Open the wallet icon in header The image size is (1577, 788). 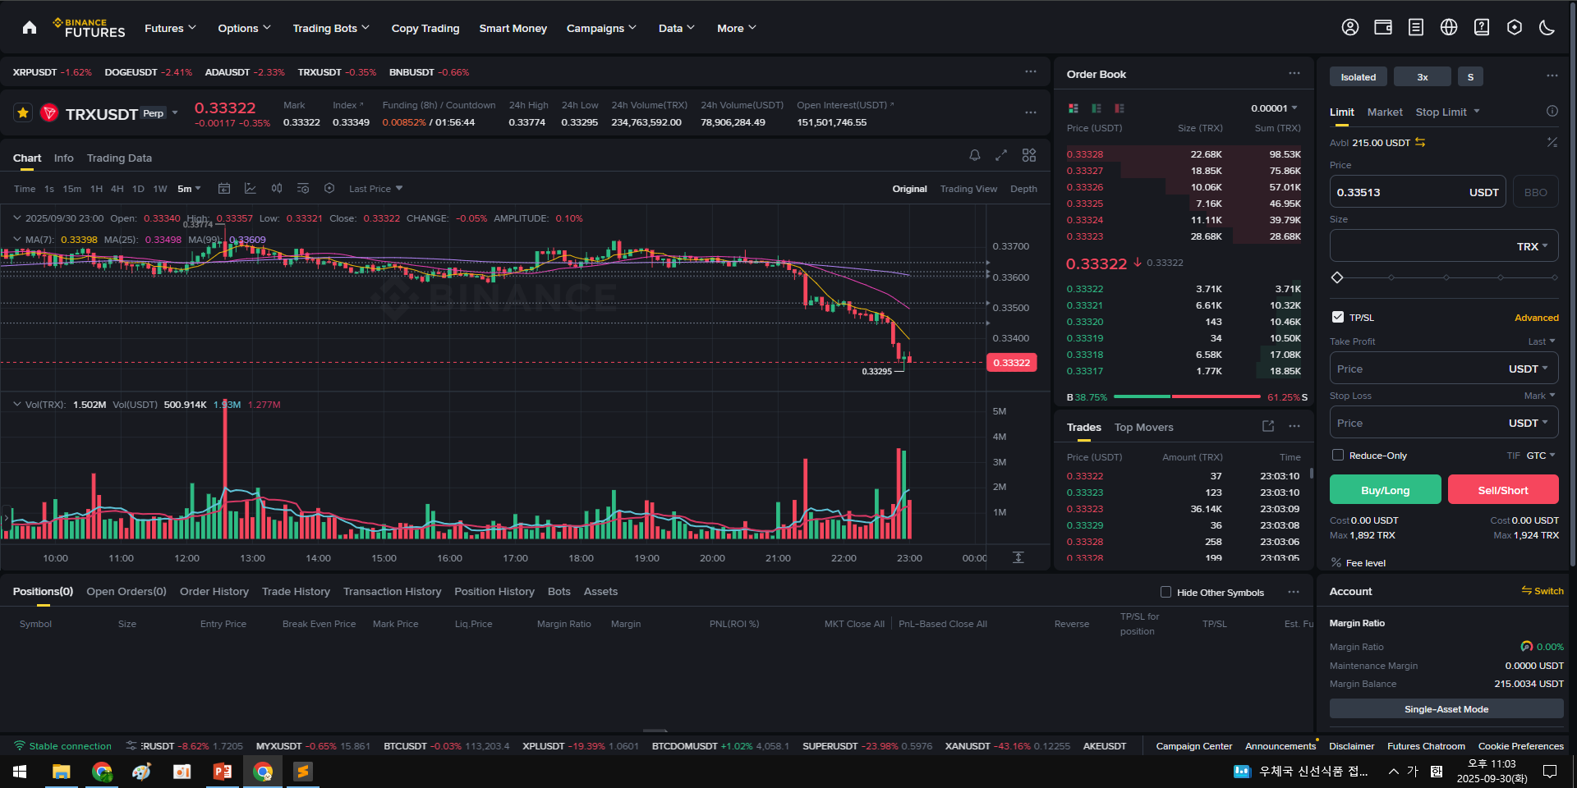[1383, 28]
